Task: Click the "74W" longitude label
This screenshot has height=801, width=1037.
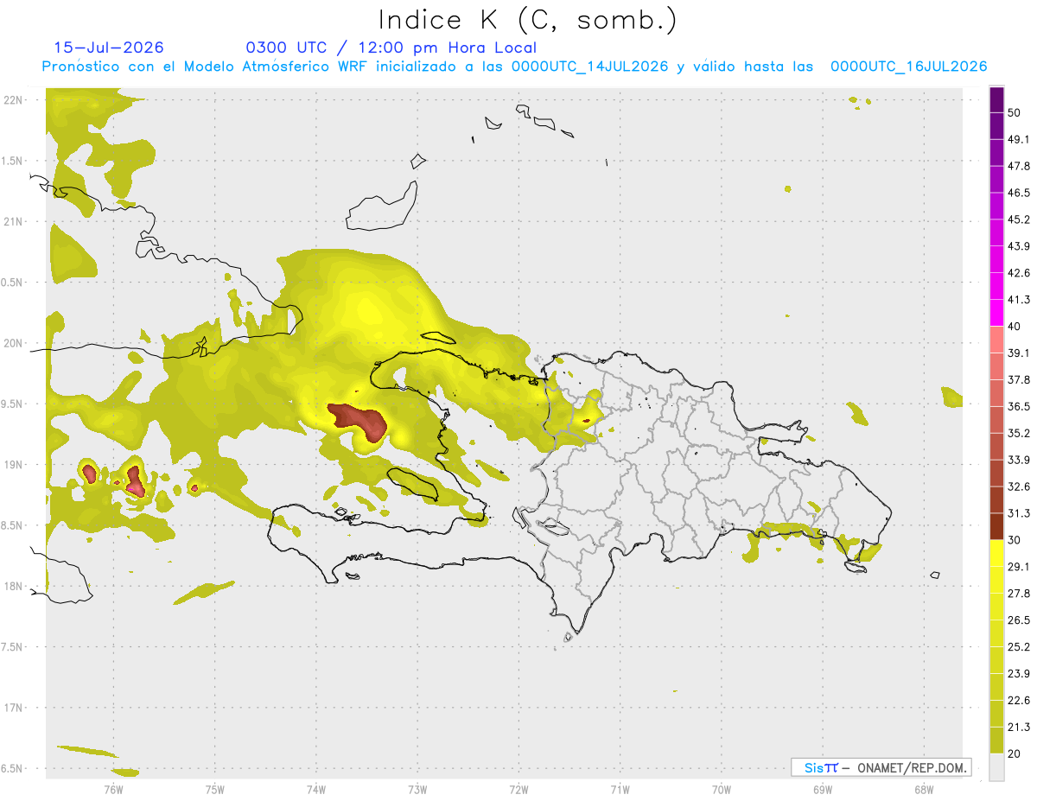Action: (316, 790)
